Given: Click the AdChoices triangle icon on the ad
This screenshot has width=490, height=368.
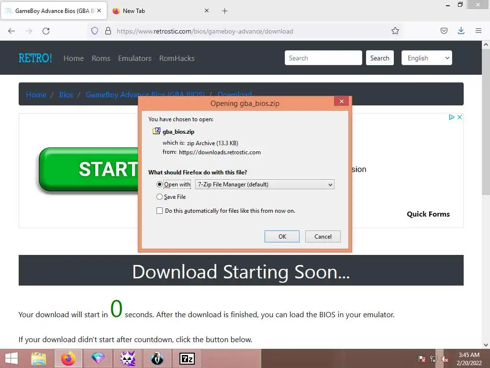Looking at the screenshot, I should click(452, 117).
